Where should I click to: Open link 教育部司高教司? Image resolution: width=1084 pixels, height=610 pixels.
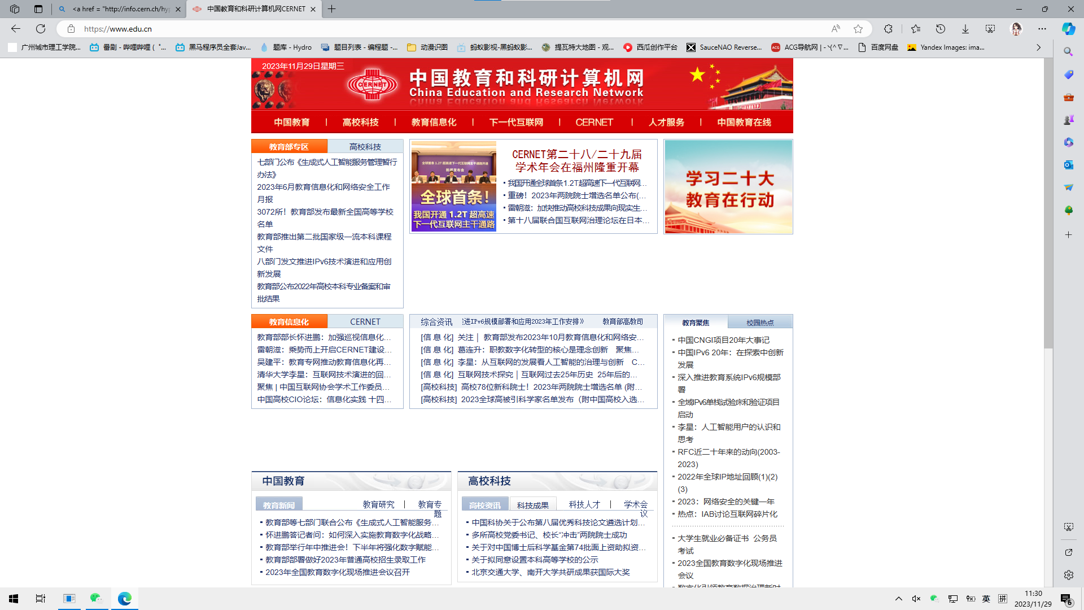click(622, 322)
